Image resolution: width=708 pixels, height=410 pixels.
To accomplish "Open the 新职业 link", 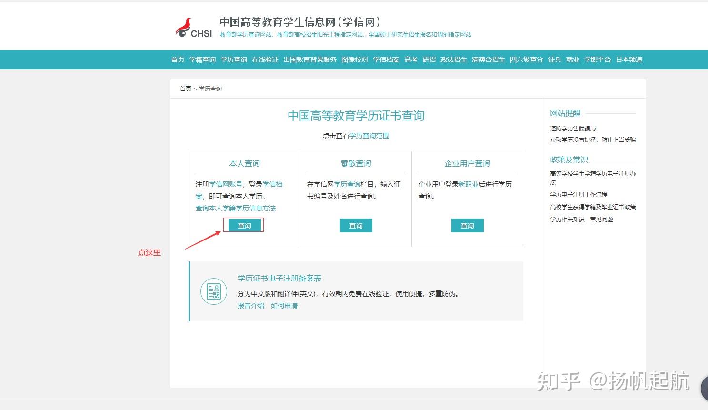I will [x=469, y=184].
